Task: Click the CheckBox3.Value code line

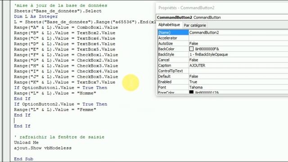Action: [x=66, y=66]
